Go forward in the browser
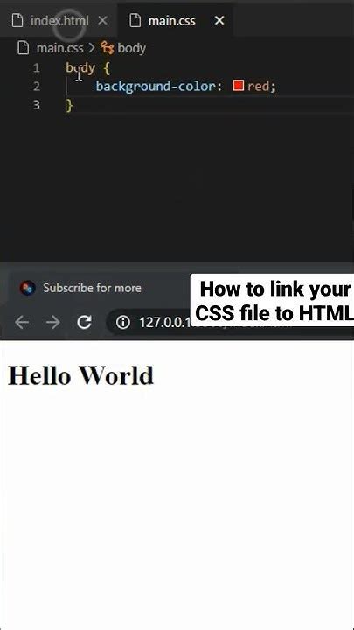The width and height of the screenshot is (354, 630). (x=53, y=322)
